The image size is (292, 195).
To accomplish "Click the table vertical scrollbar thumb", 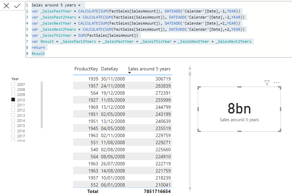I will coord(190,74).
